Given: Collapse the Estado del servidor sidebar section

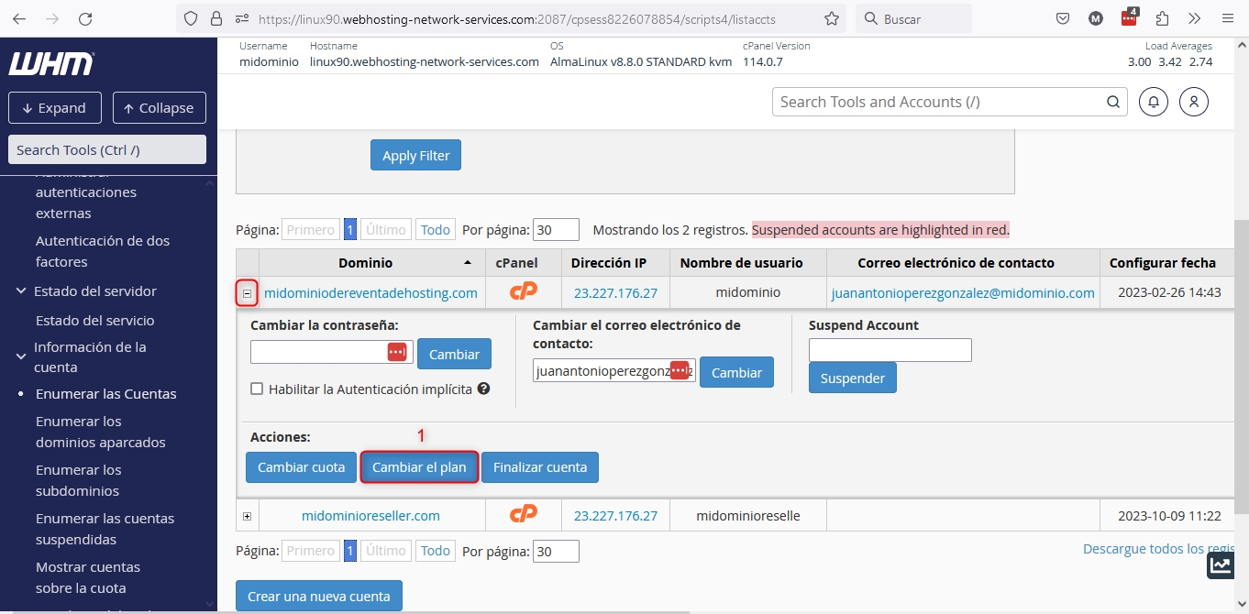Looking at the screenshot, I should point(21,291).
